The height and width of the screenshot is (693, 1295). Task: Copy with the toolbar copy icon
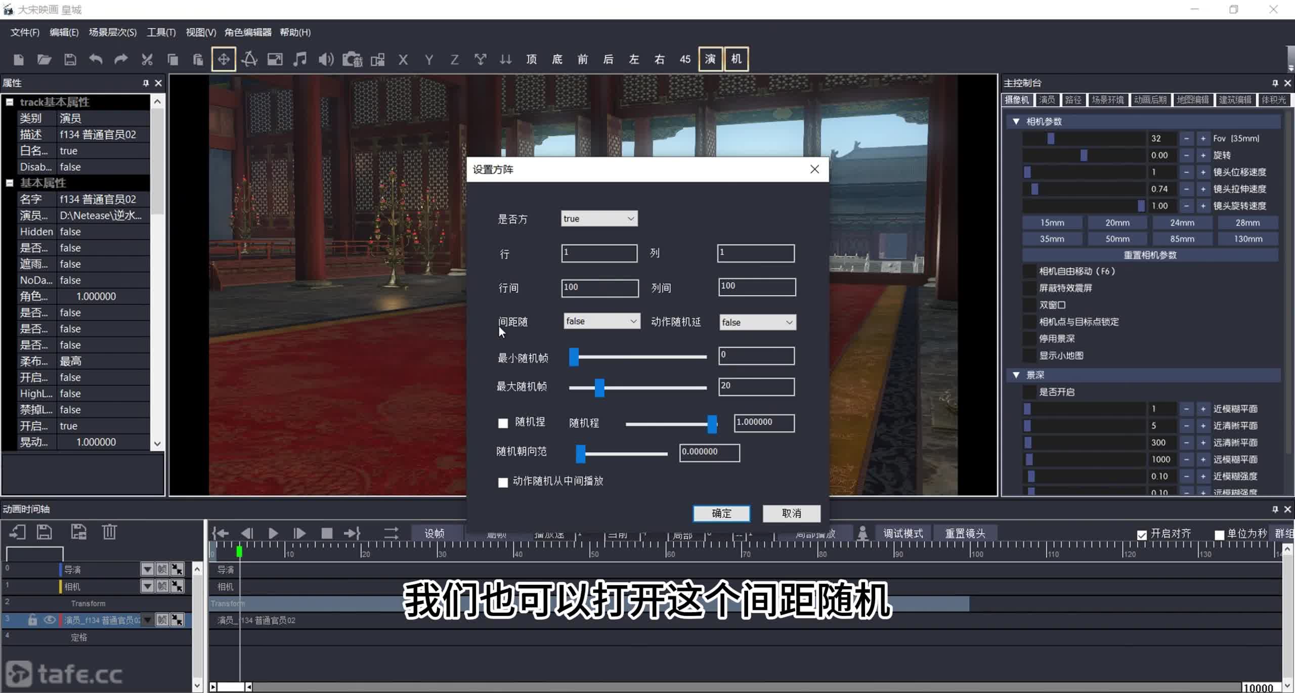click(x=172, y=60)
